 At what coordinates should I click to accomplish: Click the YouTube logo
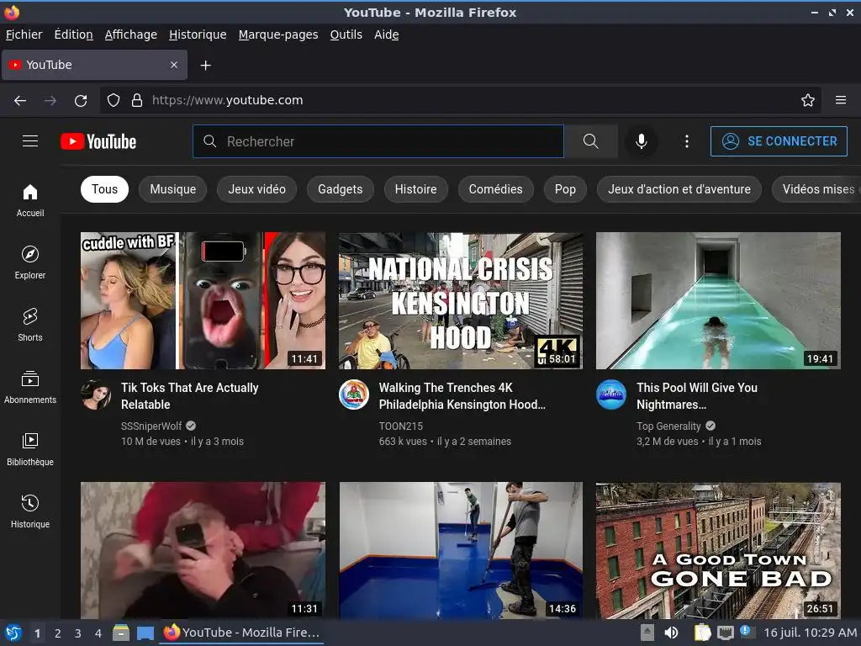98,141
